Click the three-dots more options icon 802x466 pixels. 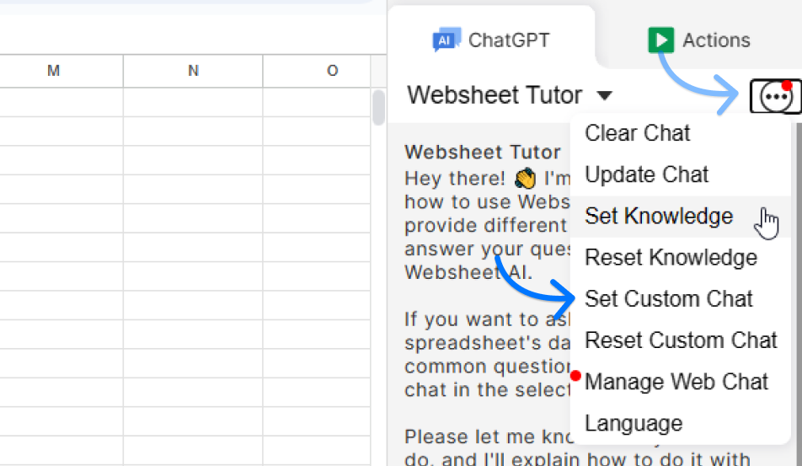tap(774, 97)
